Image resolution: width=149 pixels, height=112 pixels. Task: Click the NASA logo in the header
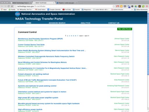pos(18,14)
